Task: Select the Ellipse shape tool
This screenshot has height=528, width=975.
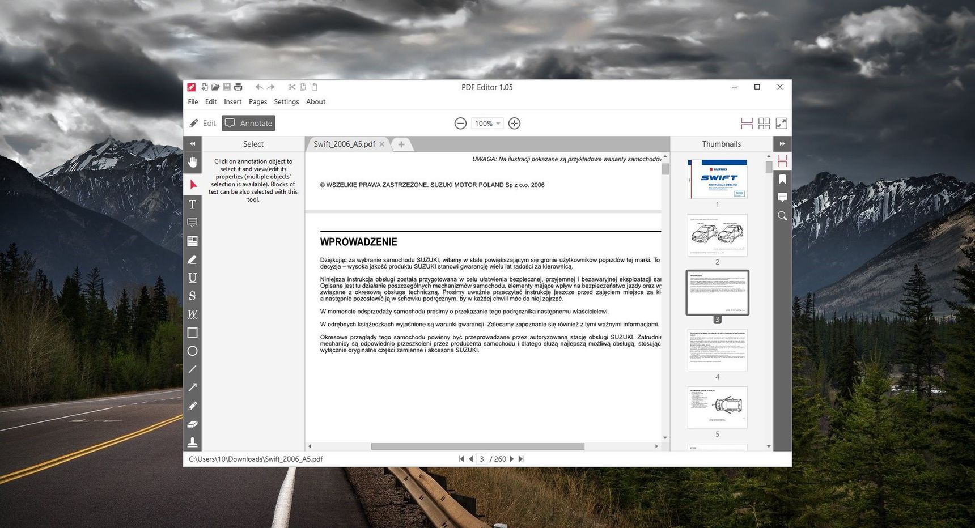Action: (193, 351)
